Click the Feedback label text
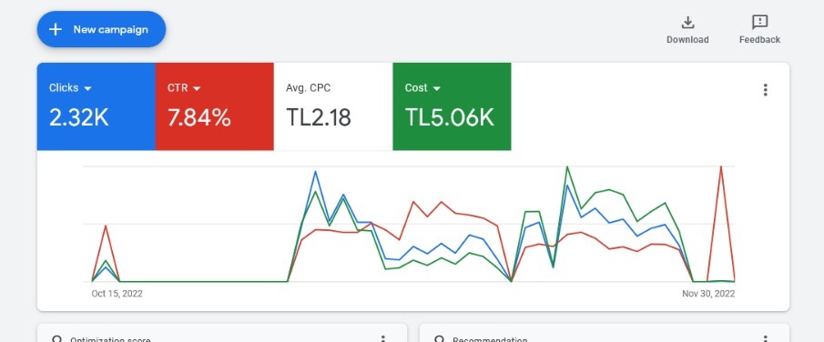Viewport: 824px width, 342px height. [759, 39]
